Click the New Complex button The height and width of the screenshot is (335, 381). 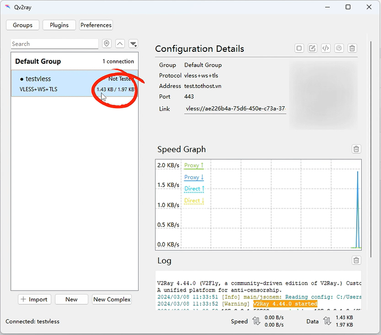[x=112, y=299]
